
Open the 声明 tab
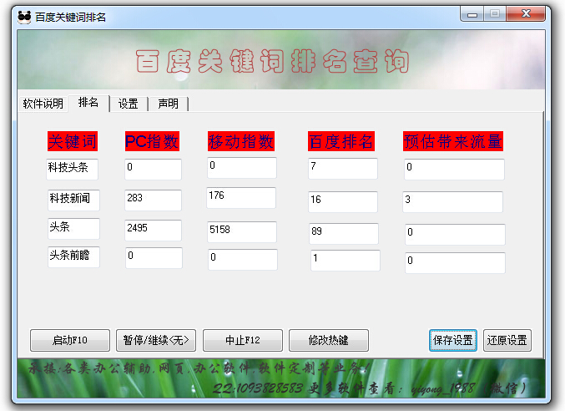(x=169, y=104)
